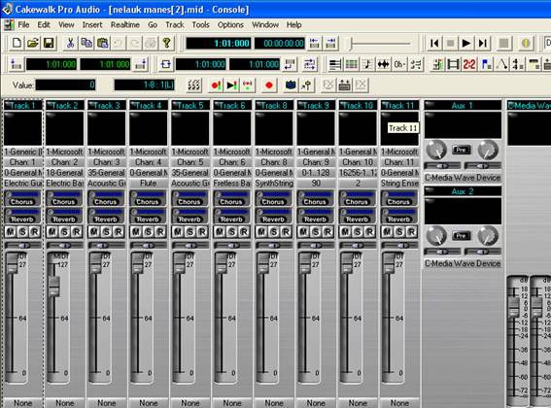
Task: Open the Audio waveform view icon
Action: tap(384, 64)
